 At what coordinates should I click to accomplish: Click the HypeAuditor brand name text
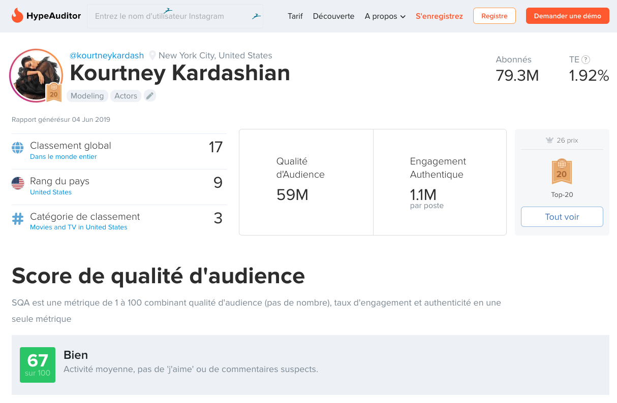pos(54,16)
